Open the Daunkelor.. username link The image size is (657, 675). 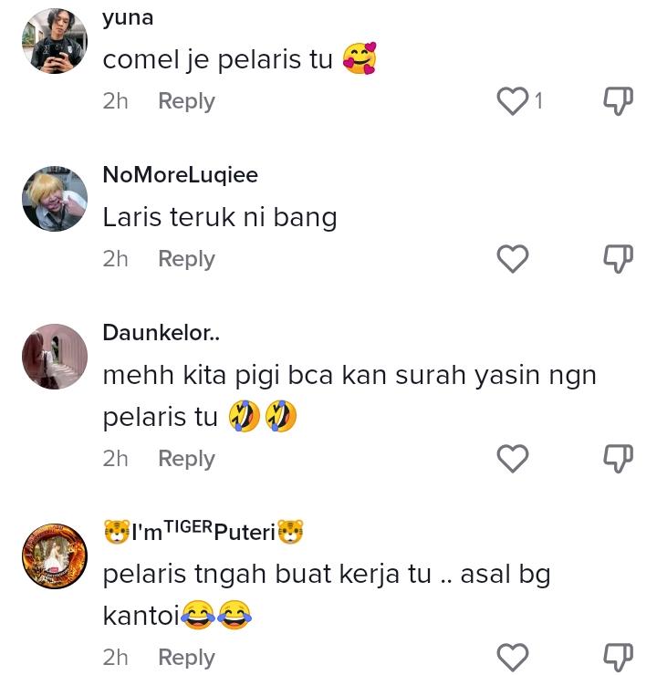point(161,333)
